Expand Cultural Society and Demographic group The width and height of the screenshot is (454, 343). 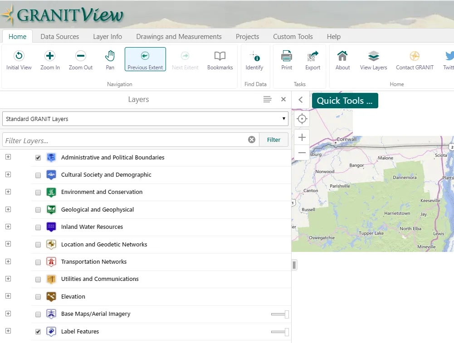pyautogui.click(x=8, y=174)
